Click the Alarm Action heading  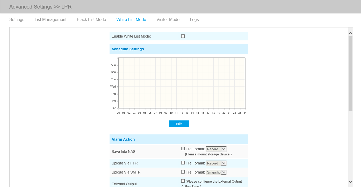pyautogui.click(x=123, y=139)
